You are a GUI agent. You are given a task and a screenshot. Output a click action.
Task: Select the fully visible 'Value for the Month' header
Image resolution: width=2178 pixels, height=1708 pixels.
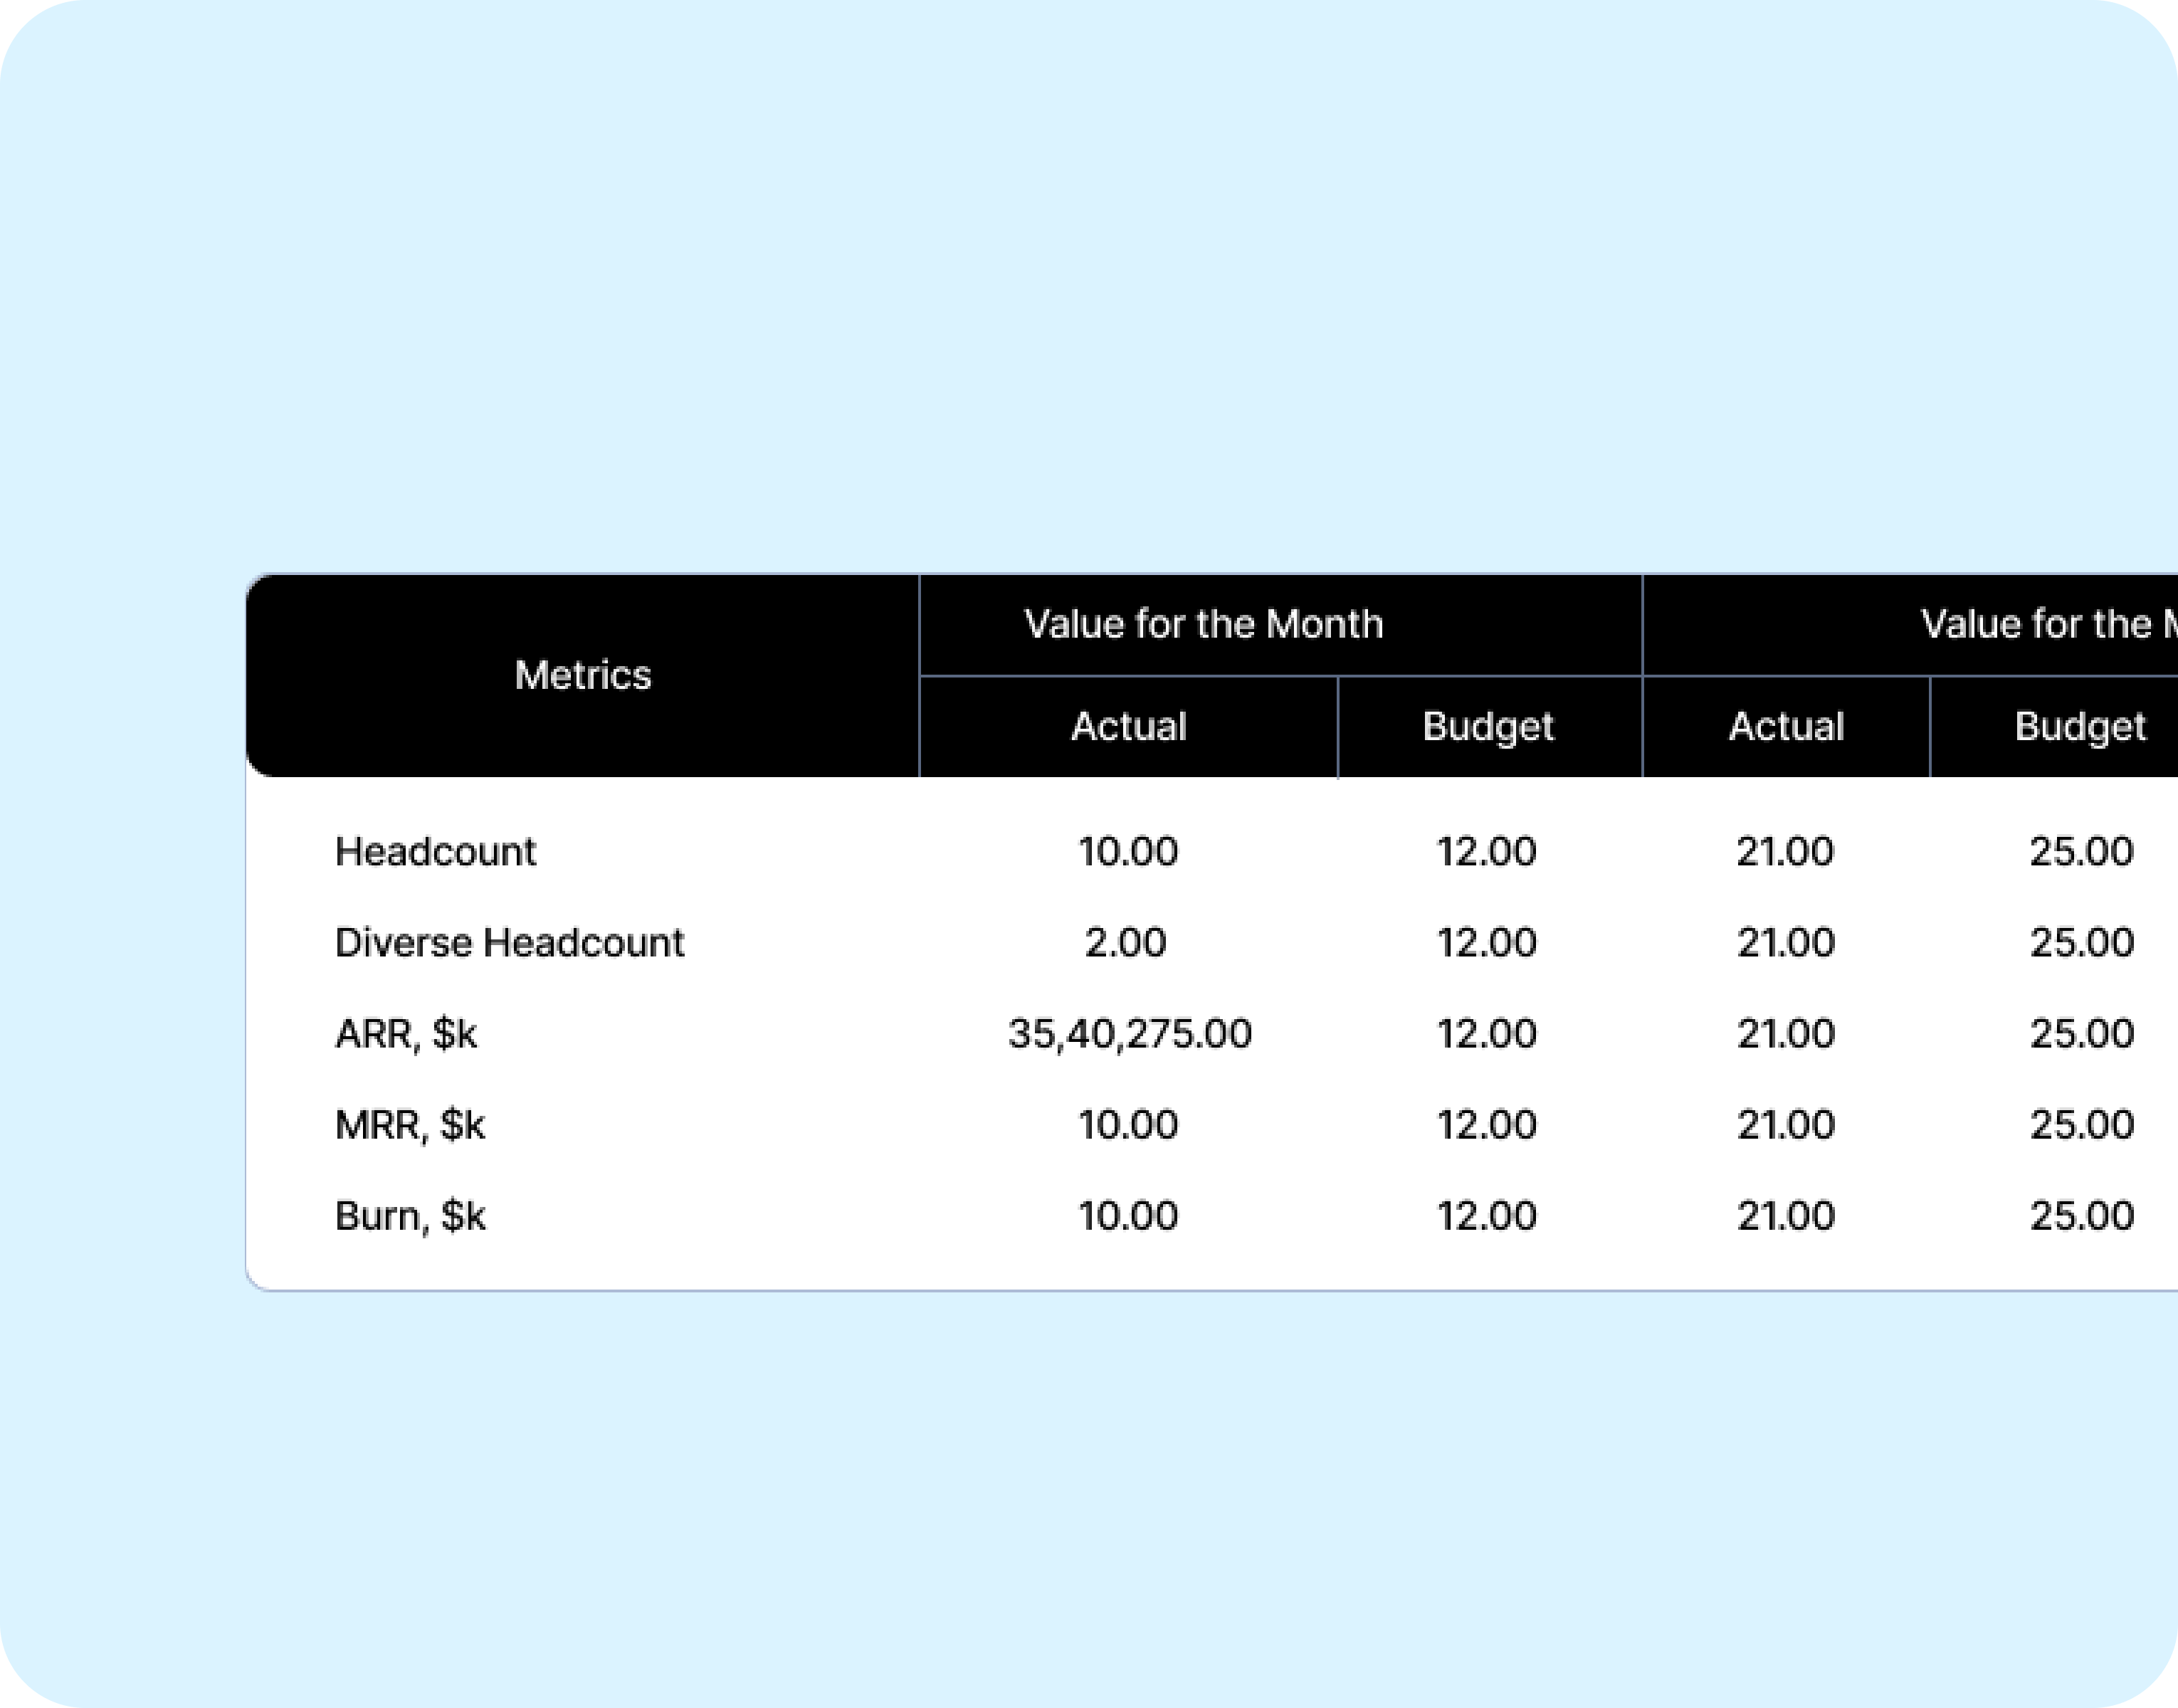click(x=1203, y=624)
